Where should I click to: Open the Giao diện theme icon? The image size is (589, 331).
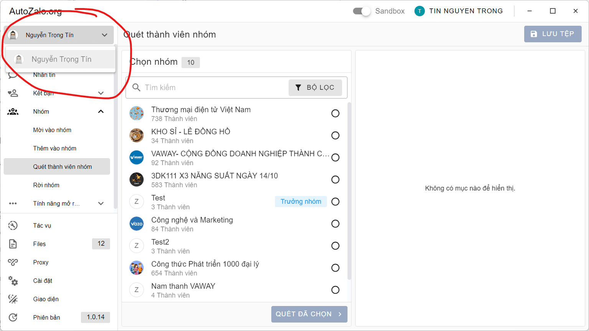click(13, 299)
